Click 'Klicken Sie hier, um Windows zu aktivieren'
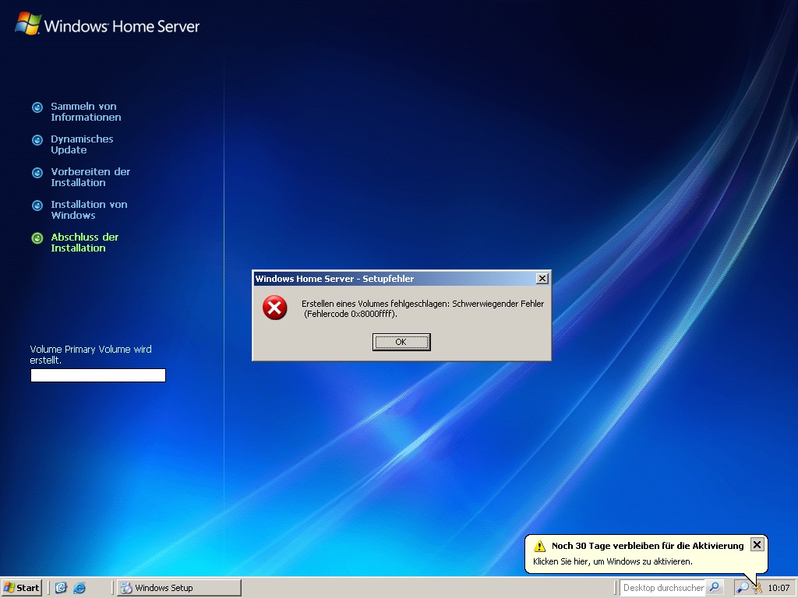 tap(613, 561)
